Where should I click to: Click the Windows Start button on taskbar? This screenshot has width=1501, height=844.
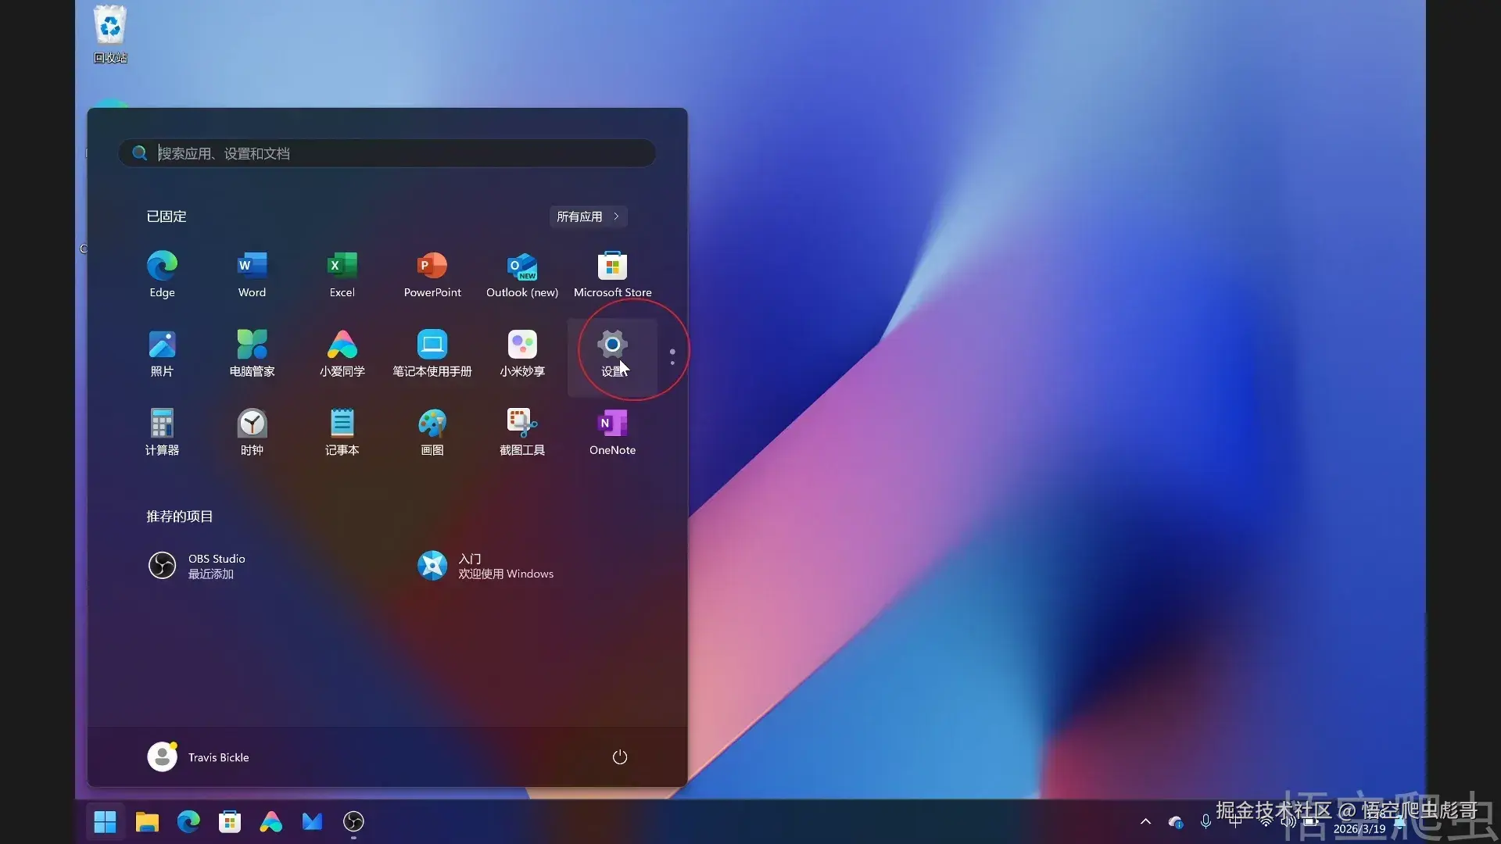click(105, 821)
